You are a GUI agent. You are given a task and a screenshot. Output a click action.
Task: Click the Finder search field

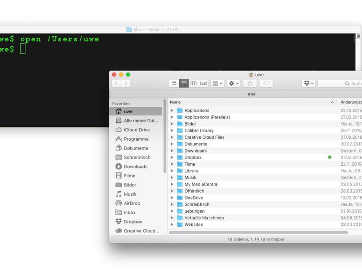pos(340,83)
